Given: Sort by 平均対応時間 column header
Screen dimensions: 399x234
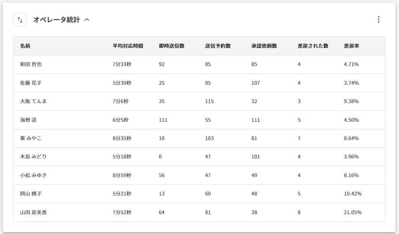Looking at the screenshot, I should (x=128, y=46).
